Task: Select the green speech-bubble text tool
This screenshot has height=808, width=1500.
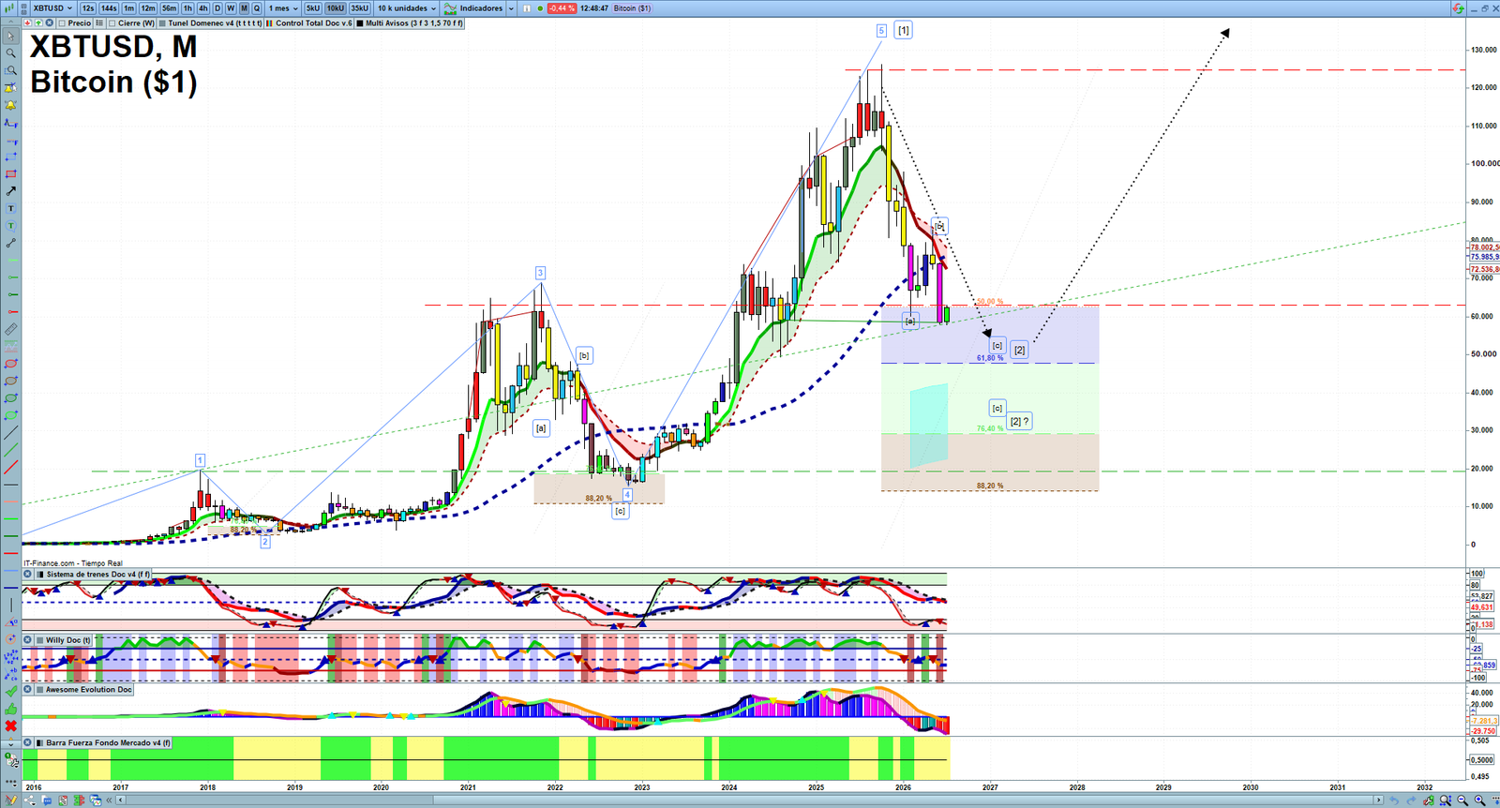Action: coord(11,226)
